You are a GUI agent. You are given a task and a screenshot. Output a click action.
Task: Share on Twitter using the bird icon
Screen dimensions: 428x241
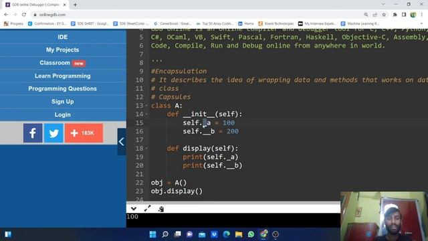[53, 133]
